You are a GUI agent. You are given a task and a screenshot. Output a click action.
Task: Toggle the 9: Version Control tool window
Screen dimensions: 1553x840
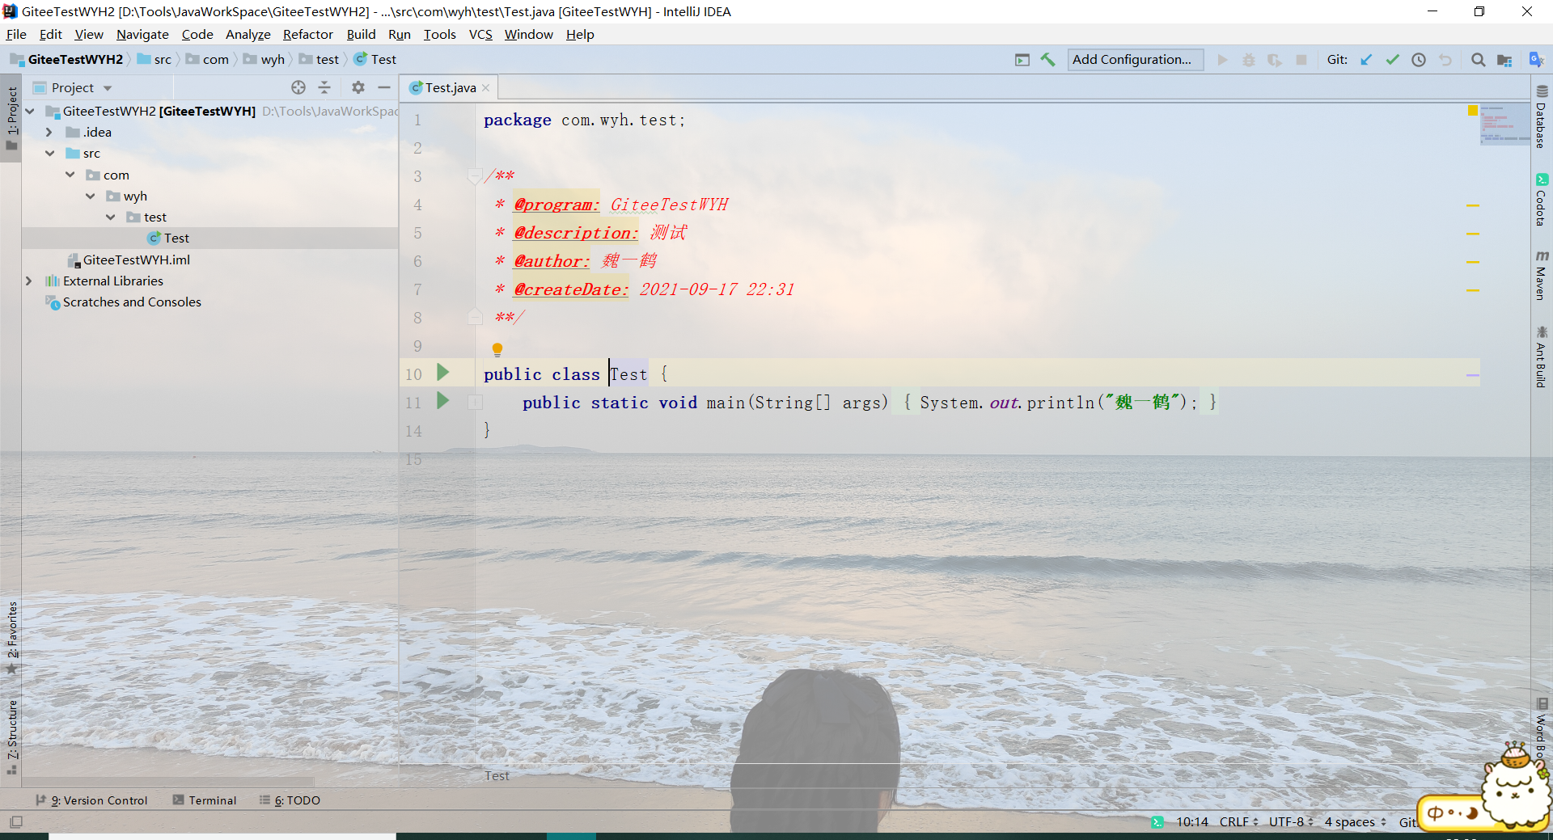click(91, 800)
